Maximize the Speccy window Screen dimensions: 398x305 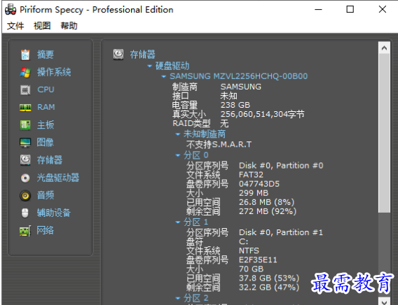tap(350, 10)
